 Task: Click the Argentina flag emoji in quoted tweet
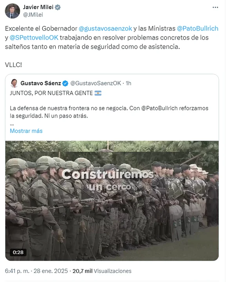pyautogui.click(x=98, y=93)
